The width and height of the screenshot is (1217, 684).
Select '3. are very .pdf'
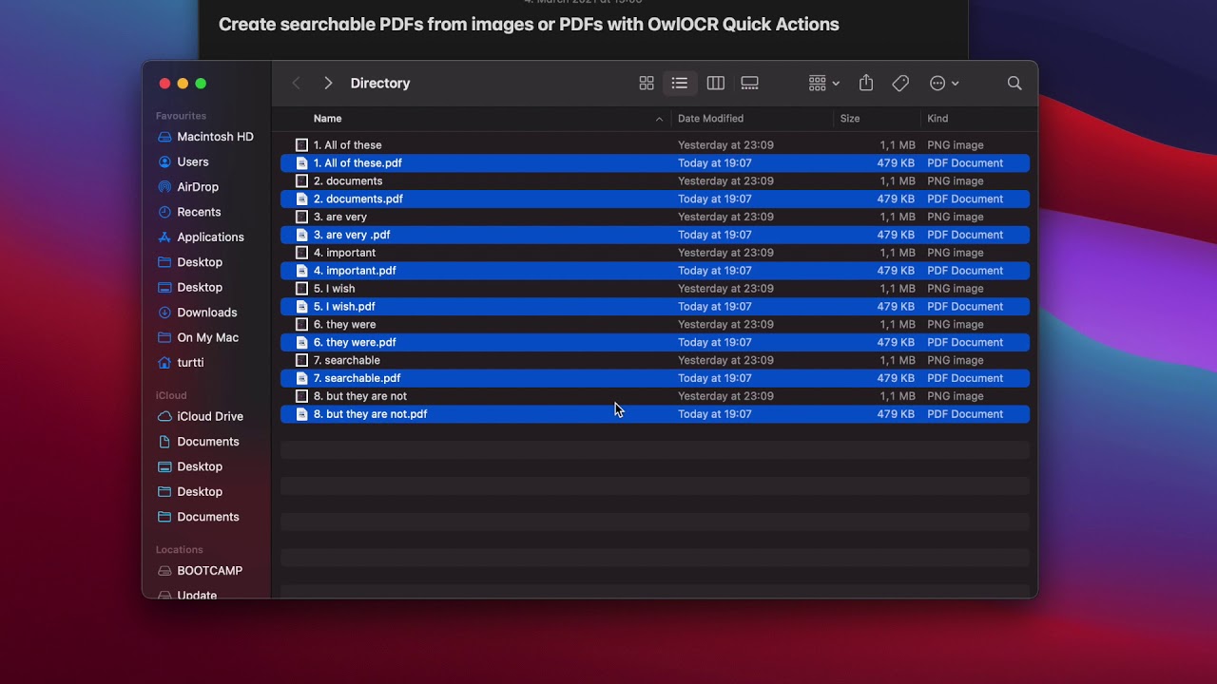(655, 235)
